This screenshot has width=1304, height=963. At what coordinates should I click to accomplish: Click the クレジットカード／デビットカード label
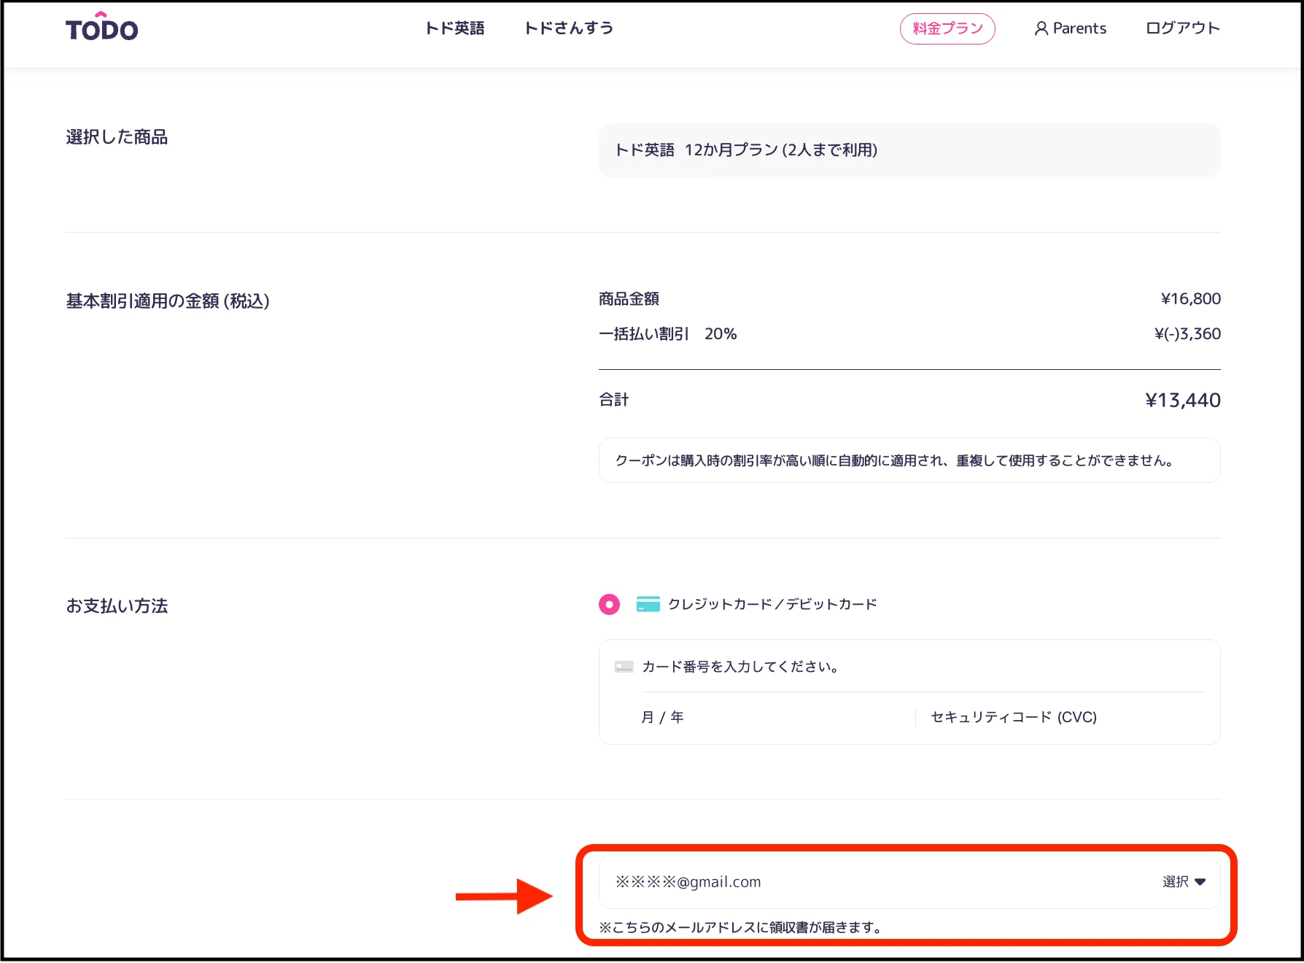[x=772, y=604]
